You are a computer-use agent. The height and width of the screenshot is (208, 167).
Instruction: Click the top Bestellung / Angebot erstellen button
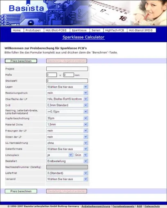coord(67,61)
